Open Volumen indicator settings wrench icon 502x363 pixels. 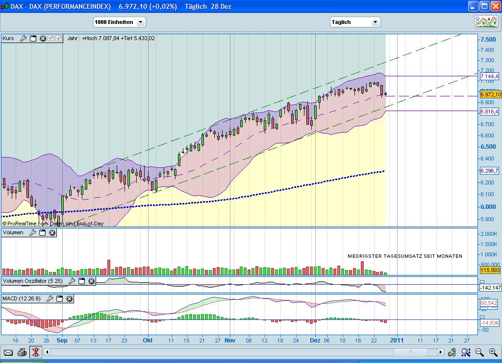click(x=33, y=232)
